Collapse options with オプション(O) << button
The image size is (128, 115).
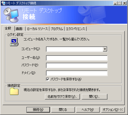pos(113,110)
